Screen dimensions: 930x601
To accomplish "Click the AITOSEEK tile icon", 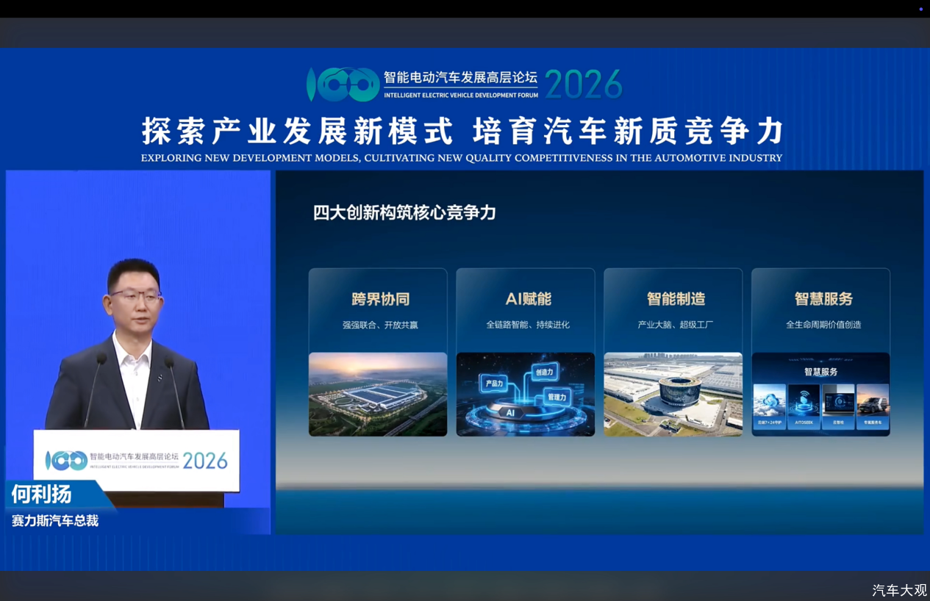I will [x=804, y=403].
